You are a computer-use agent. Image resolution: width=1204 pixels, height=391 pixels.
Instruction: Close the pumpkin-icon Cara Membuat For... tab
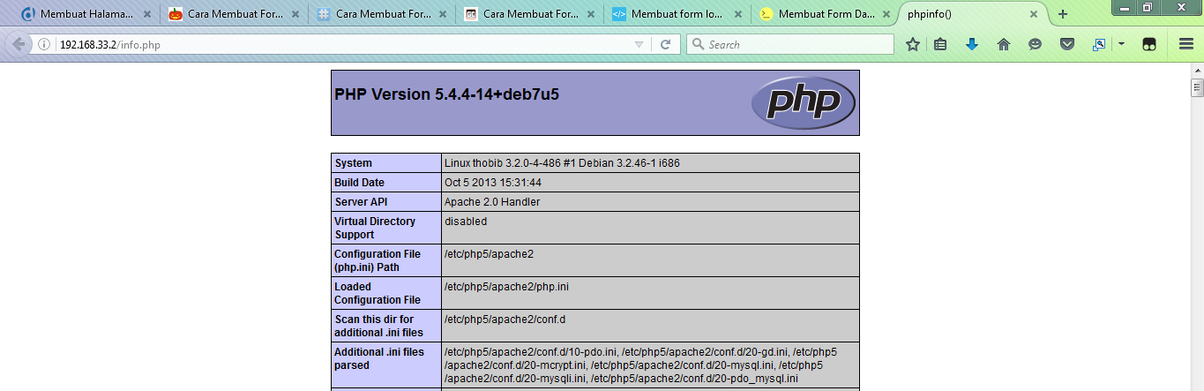tap(295, 14)
